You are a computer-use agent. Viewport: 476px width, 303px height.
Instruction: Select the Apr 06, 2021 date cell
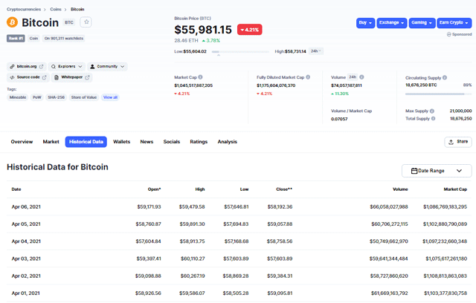coord(26,207)
